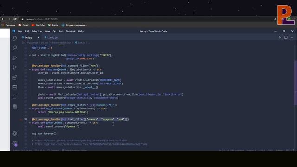297x167 pixels.
Task: Open the Terminal menu
Action: 71,31
